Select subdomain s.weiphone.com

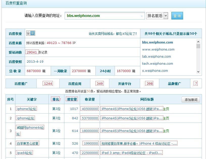(x=155, y=71)
